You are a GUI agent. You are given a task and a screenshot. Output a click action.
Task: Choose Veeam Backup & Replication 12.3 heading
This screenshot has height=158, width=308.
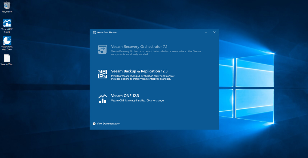tap(139, 71)
